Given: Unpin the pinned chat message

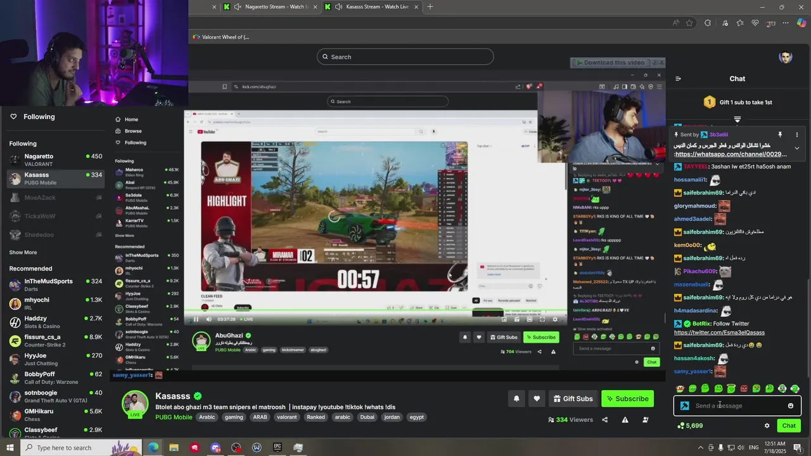Looking at the screenshot, I should click(780, 135).
